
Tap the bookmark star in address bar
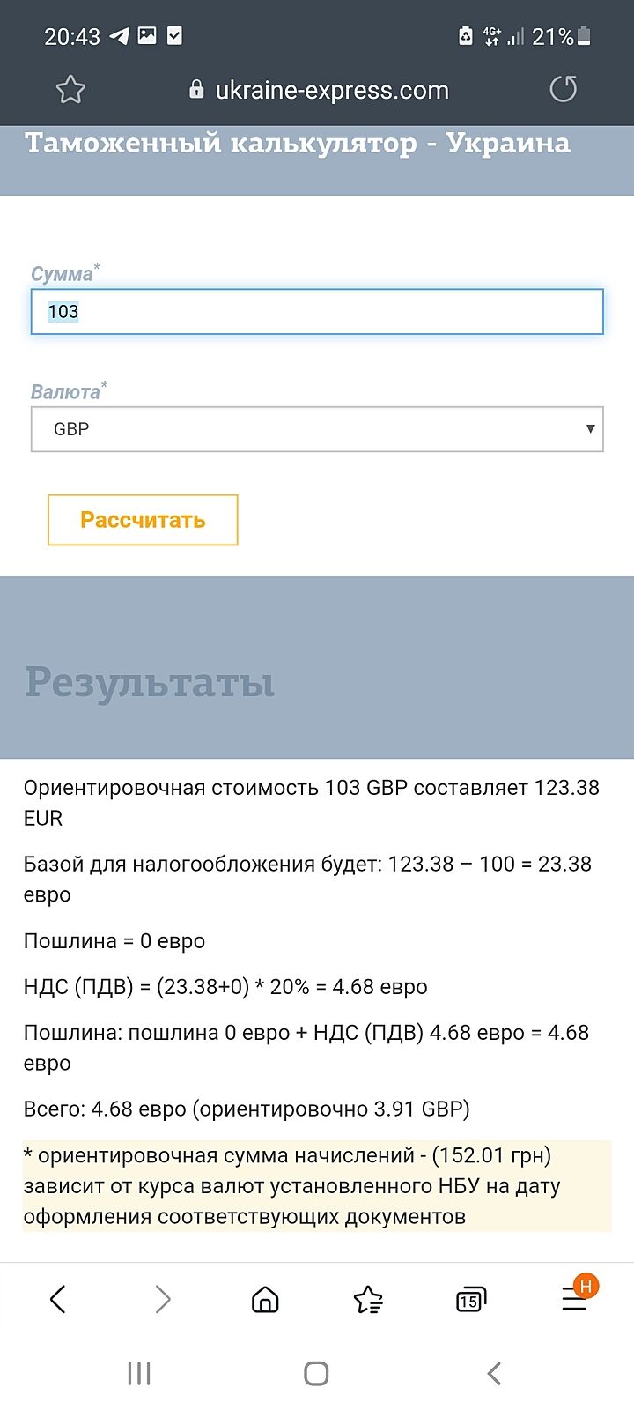pyautogui.click(x=70, y=90)
